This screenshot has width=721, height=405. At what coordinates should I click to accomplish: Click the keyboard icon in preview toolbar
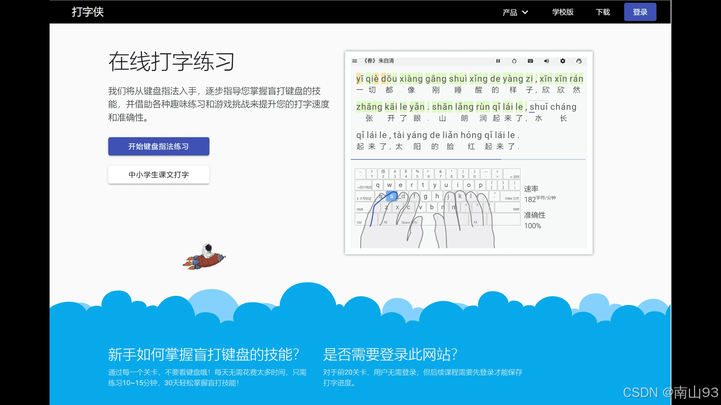click(x=530, y=61)
